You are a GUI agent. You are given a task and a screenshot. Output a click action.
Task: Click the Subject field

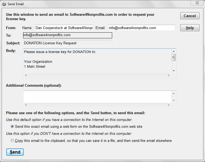click(68, 43)
